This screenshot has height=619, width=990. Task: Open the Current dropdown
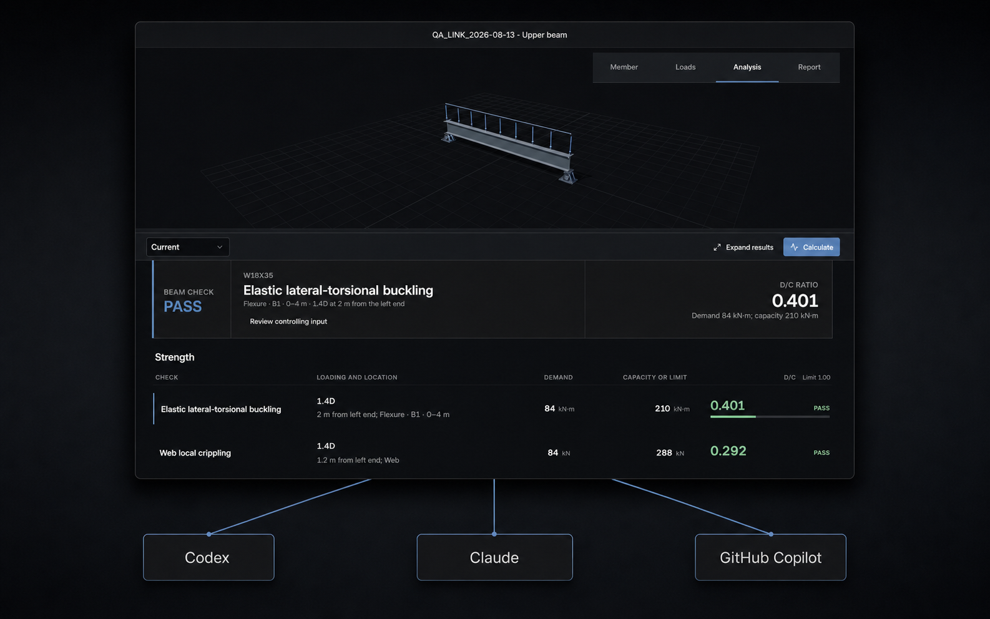click(x=187, y=247)
